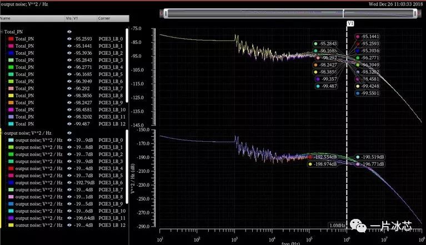Select the V1 marker flag above the plot
The width and height of the screenshot is (426, 245).
(x=350, y=24)
